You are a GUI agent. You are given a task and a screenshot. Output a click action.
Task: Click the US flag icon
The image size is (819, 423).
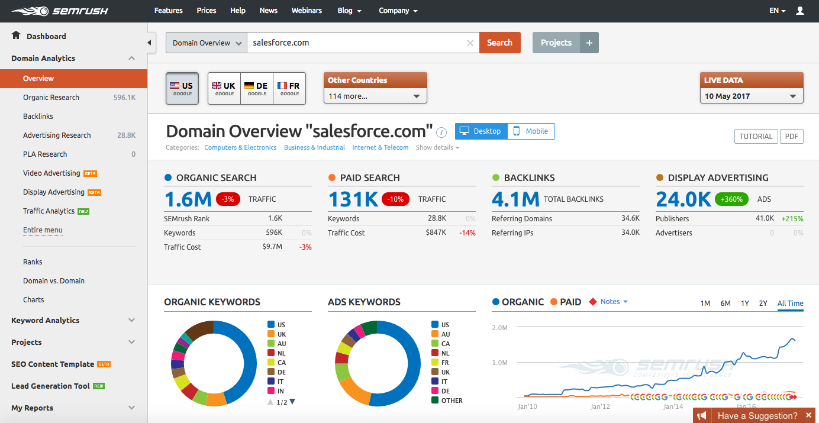click(175, 85)
